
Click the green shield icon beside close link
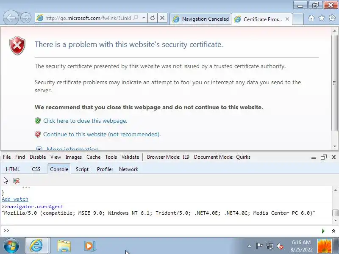38,121
